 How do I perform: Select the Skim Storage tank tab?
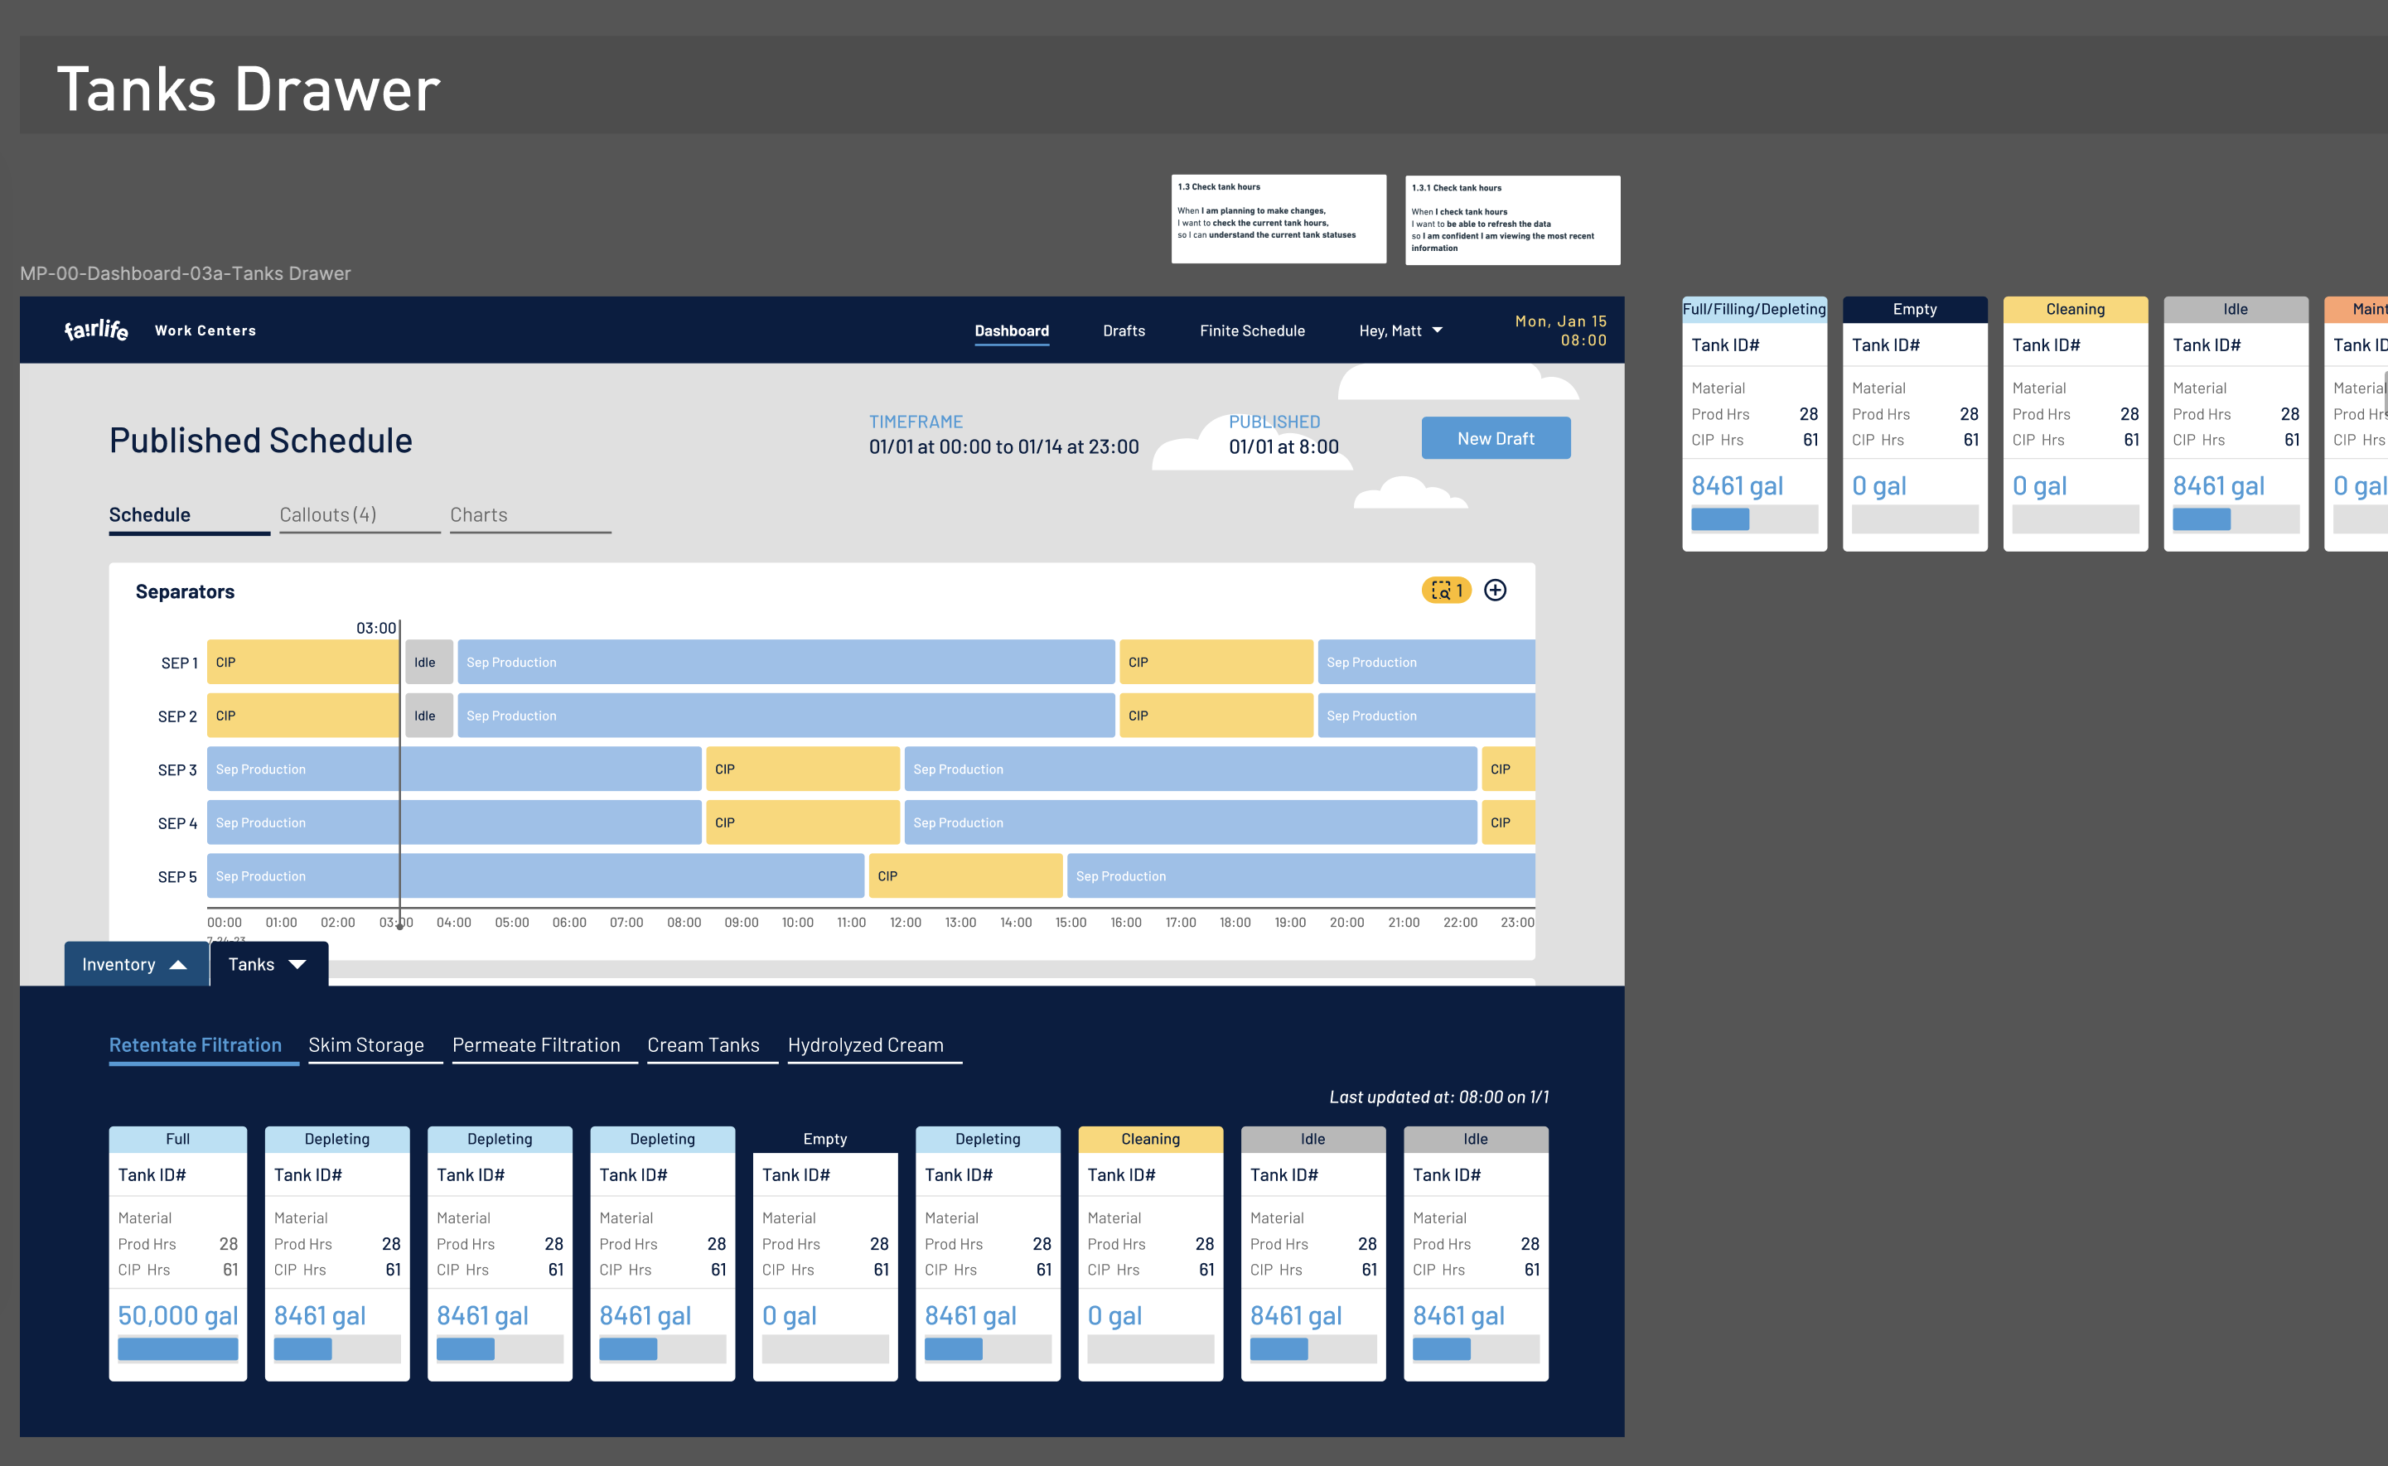click(365, 1045)
